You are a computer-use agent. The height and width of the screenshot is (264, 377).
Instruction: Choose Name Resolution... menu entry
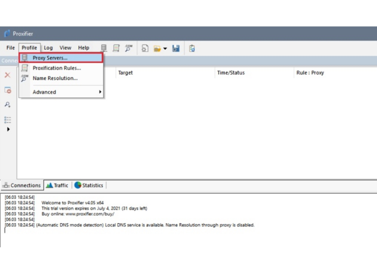61,78
